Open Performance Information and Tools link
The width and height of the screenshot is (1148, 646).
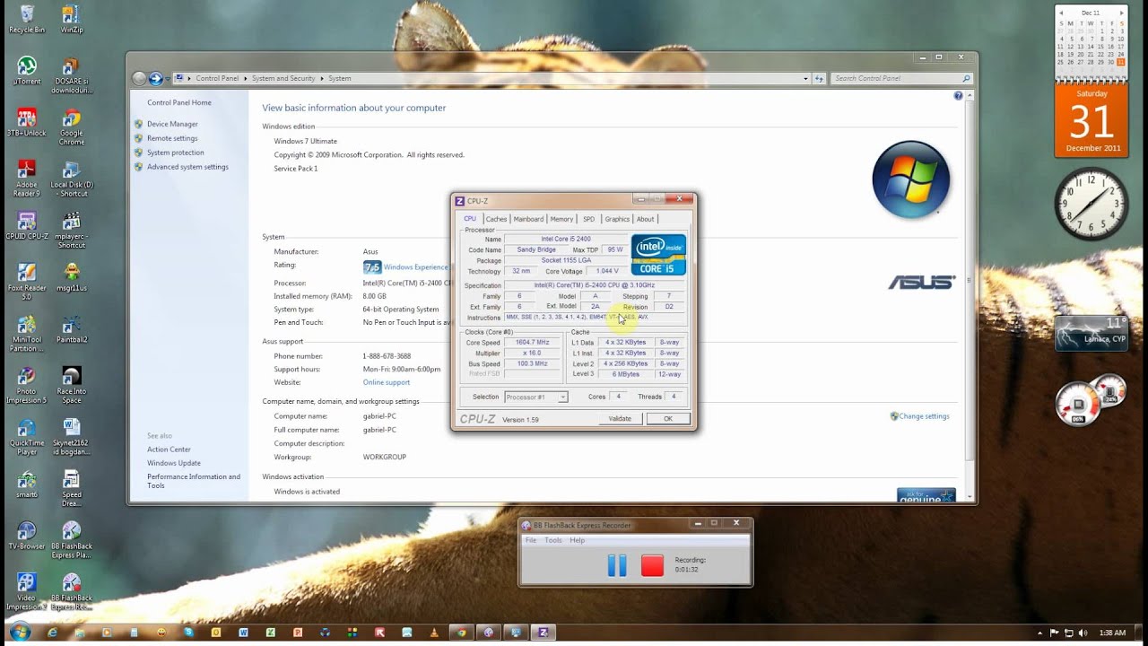click(x=194, y=481)
